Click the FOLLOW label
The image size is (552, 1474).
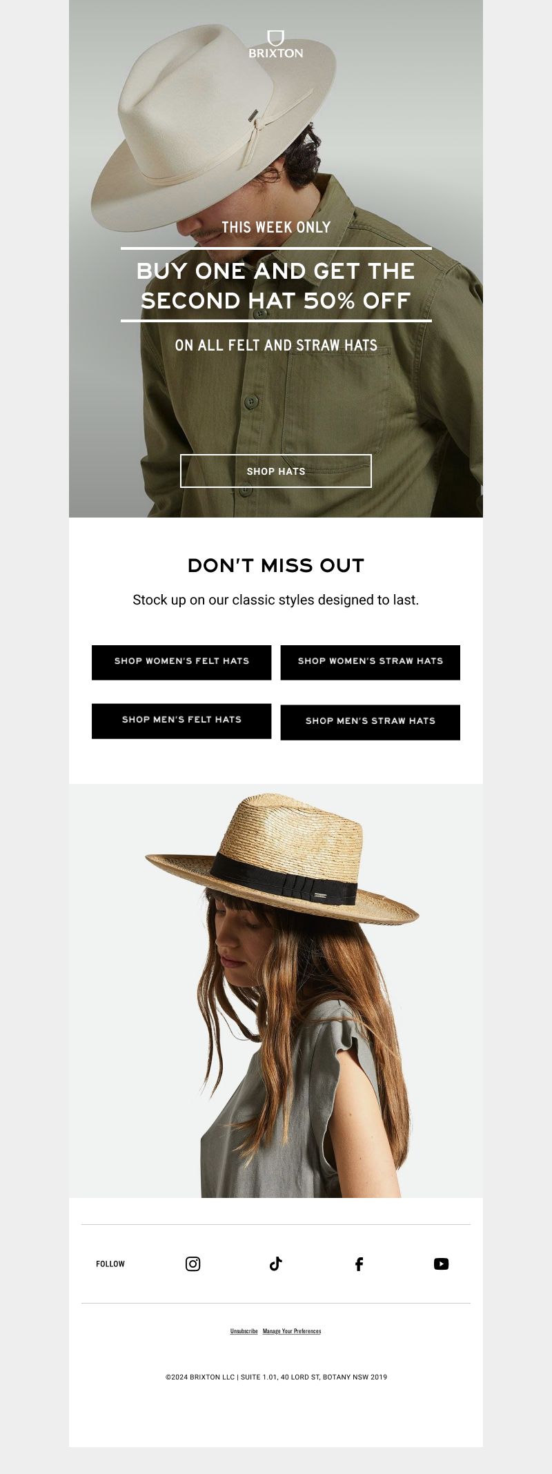pyautogui.click(x=110, y=1264)
